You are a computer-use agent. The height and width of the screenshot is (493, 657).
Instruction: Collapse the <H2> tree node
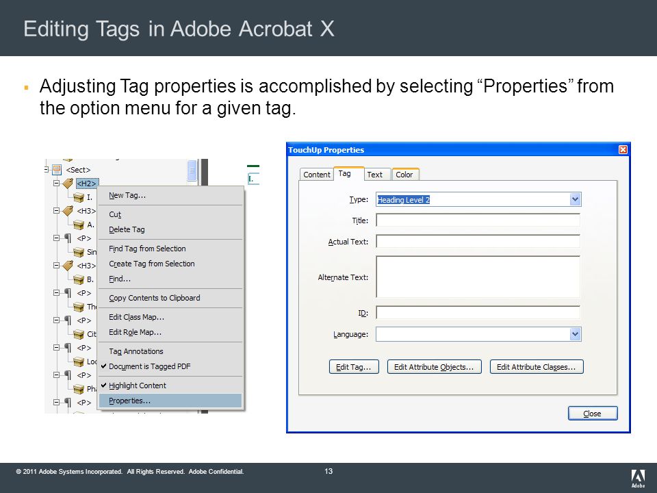[x=57, y=184]
